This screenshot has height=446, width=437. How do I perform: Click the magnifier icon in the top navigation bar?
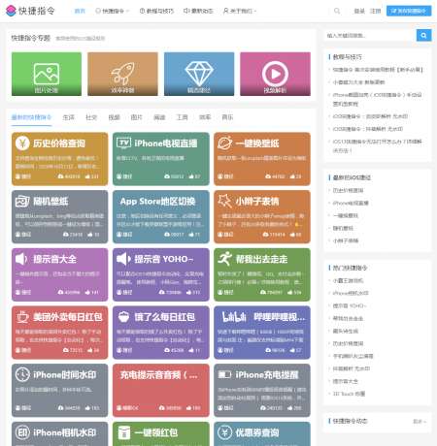tap(337, 11)
